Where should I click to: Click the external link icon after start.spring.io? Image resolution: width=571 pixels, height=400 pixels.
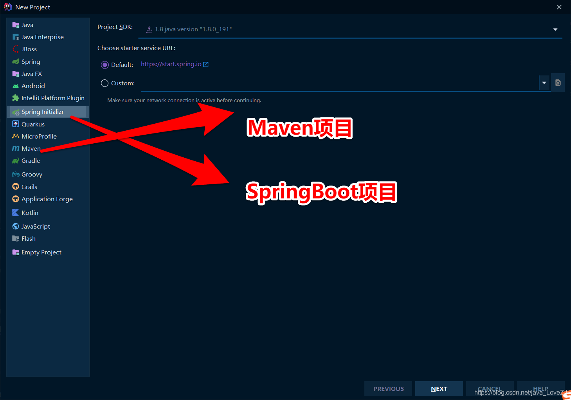pyautogui.click(x=206, y=65)
